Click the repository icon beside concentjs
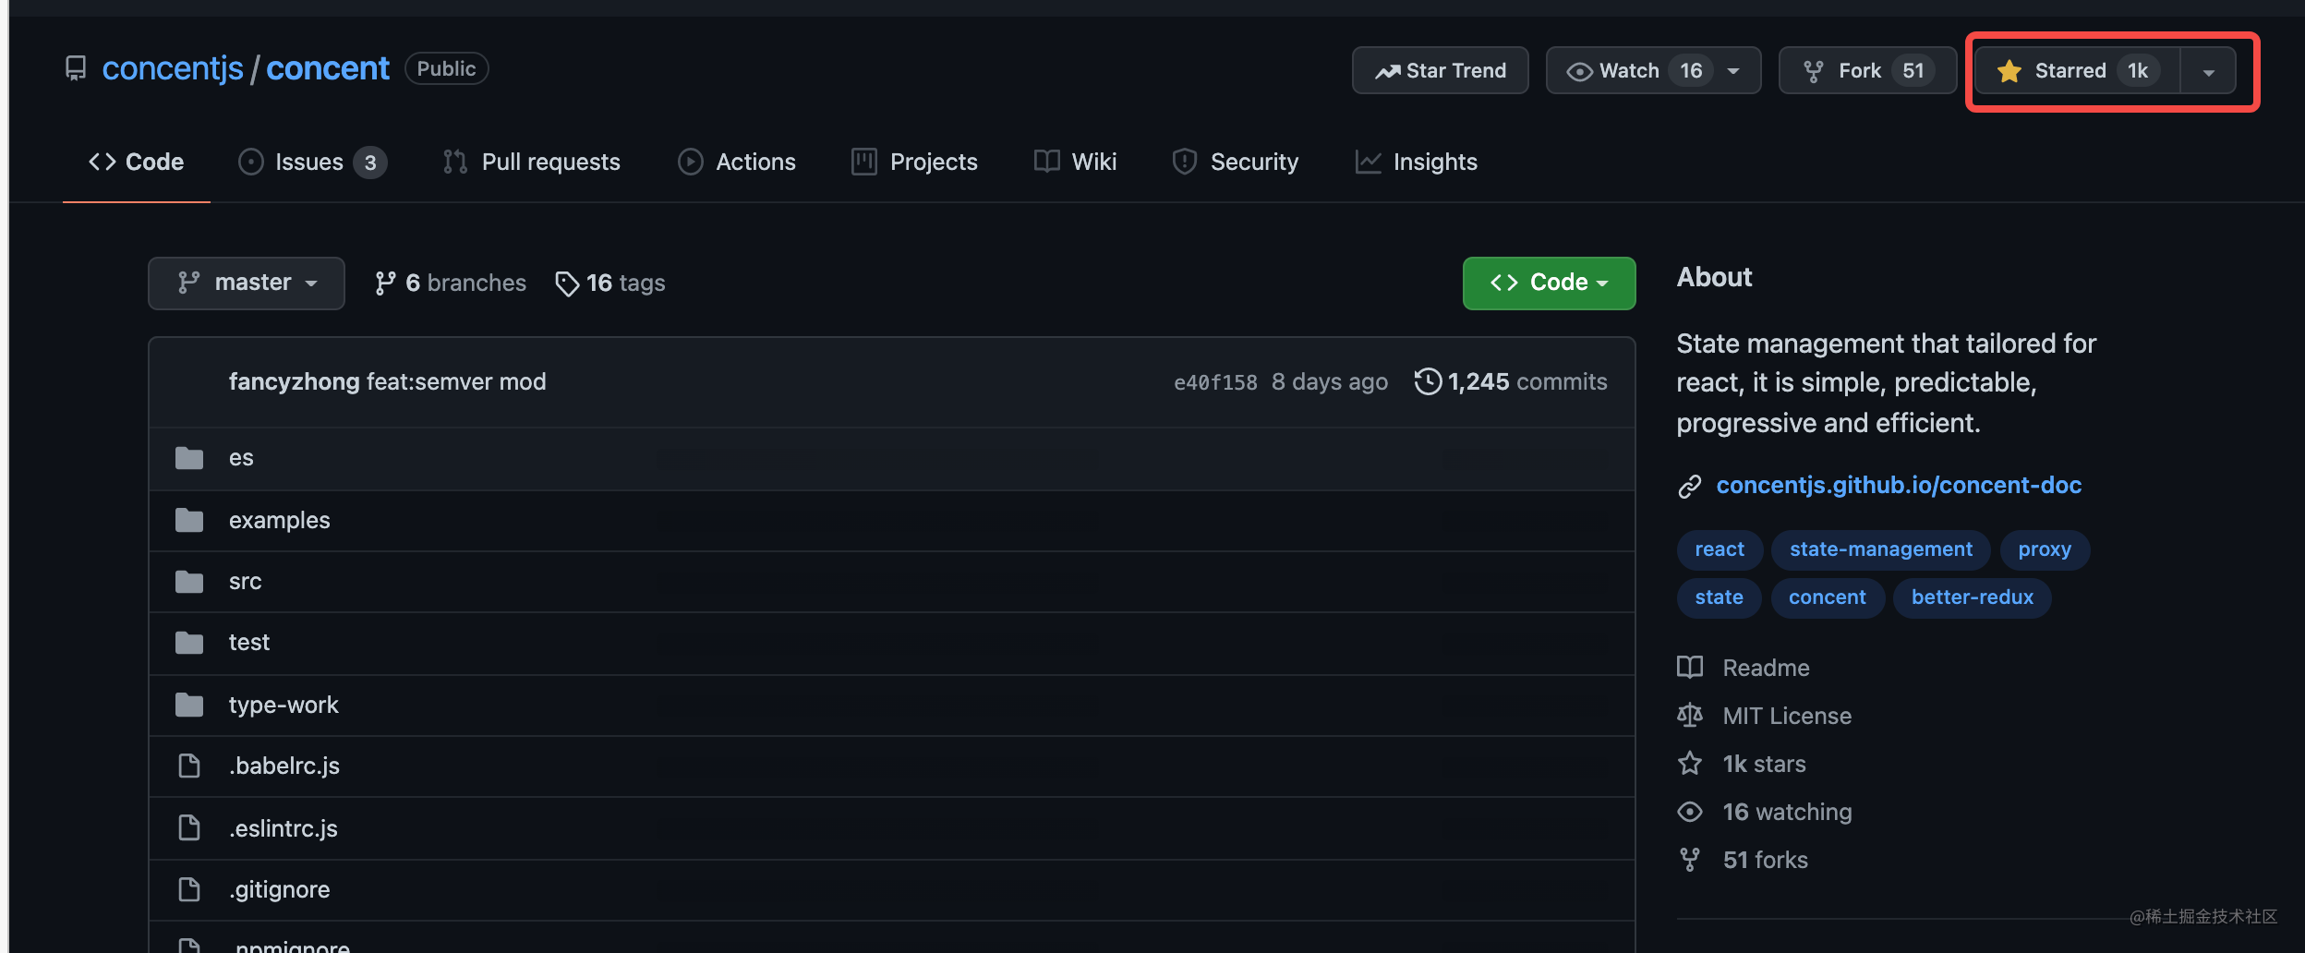Screen dimensions: 2305x953 (x=76, y=68)
